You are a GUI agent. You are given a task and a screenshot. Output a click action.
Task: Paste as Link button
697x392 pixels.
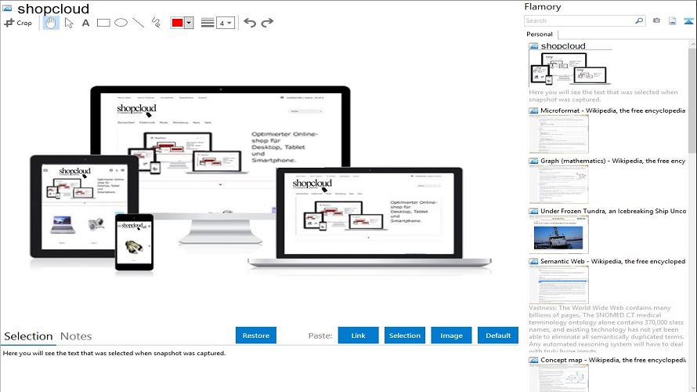tap(358, 336)
